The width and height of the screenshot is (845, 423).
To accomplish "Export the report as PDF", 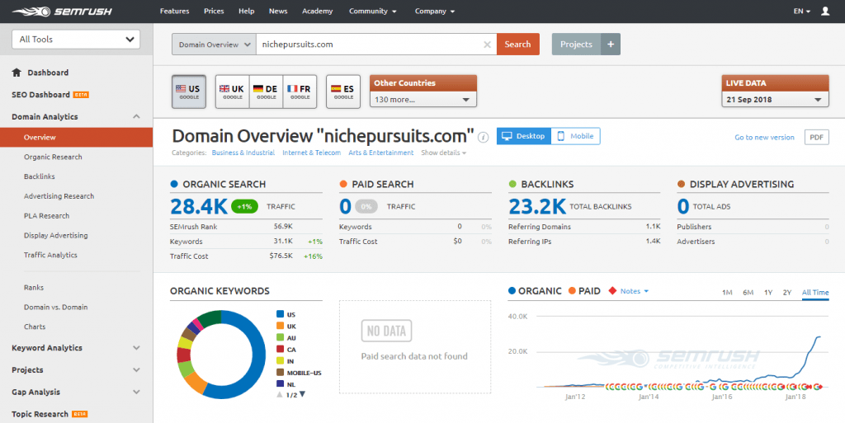I will [816, 137].
